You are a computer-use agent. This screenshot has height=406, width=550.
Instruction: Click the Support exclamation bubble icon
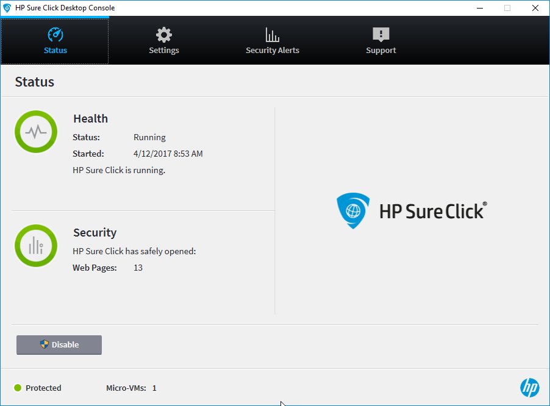(x=381, y=35)
